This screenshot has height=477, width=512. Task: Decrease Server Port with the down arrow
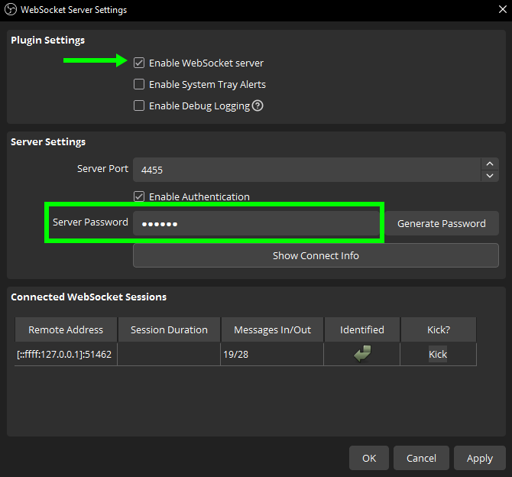pos(490,175)
